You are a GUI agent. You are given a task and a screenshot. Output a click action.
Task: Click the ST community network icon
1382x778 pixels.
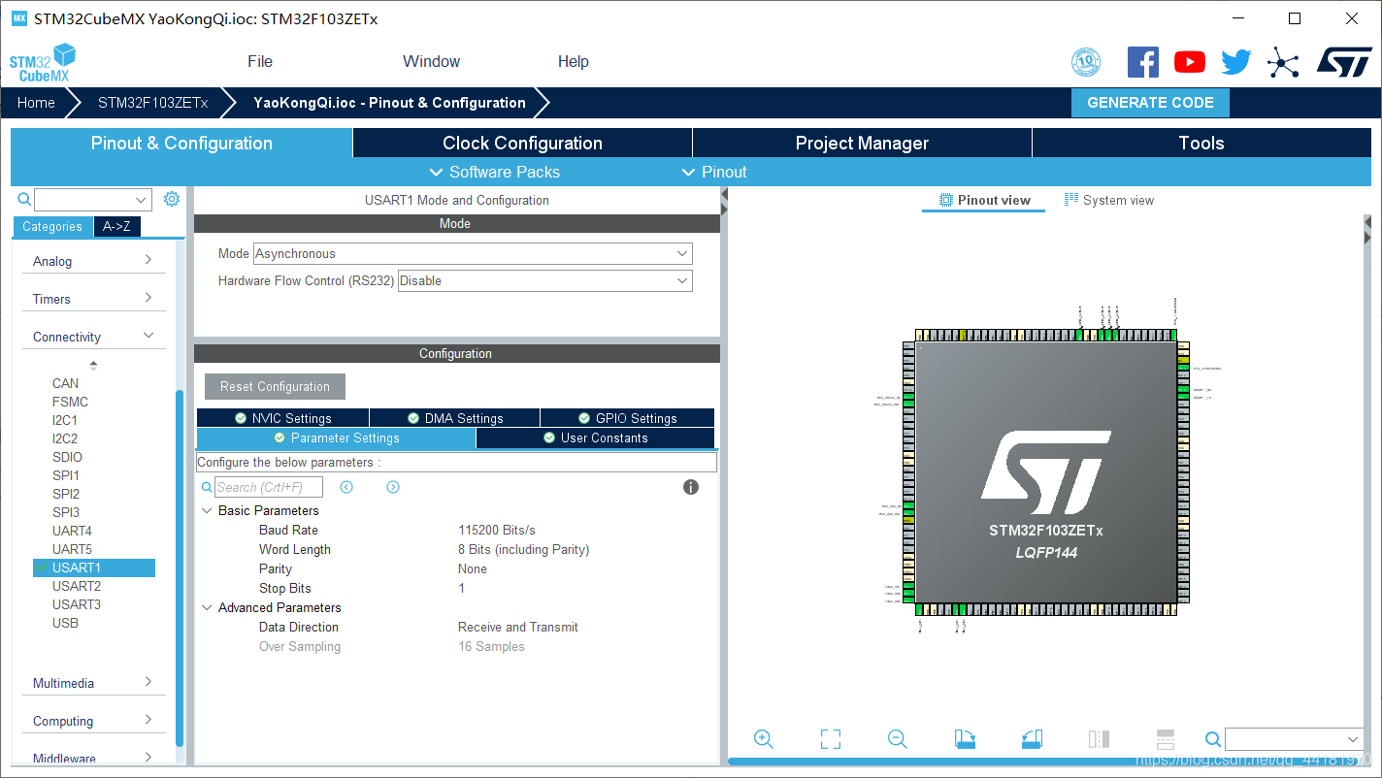(1283, 63)
